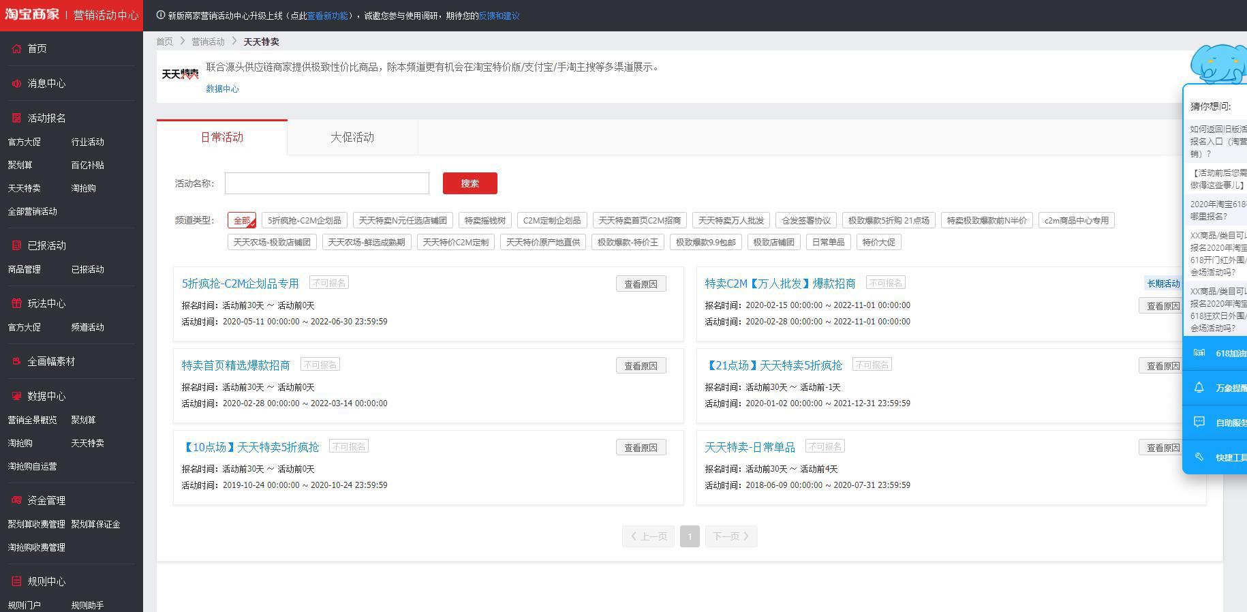Viewport: 1247px width, 612px height.
Task: Click the 已报活动 section icon
Action: [x=17, y=245]
